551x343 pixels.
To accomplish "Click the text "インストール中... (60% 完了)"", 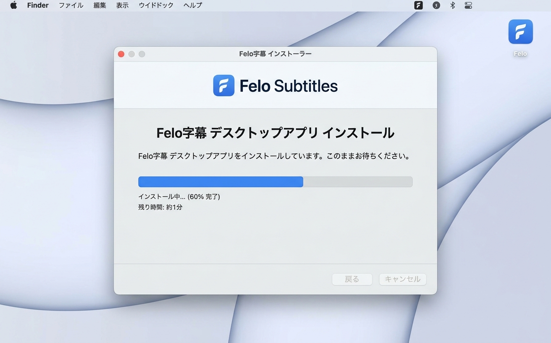I will pyautogui.click(x=179, y=196).
